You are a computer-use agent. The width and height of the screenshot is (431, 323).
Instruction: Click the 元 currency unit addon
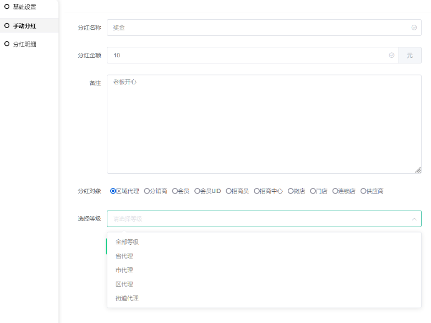click(410, 56)
